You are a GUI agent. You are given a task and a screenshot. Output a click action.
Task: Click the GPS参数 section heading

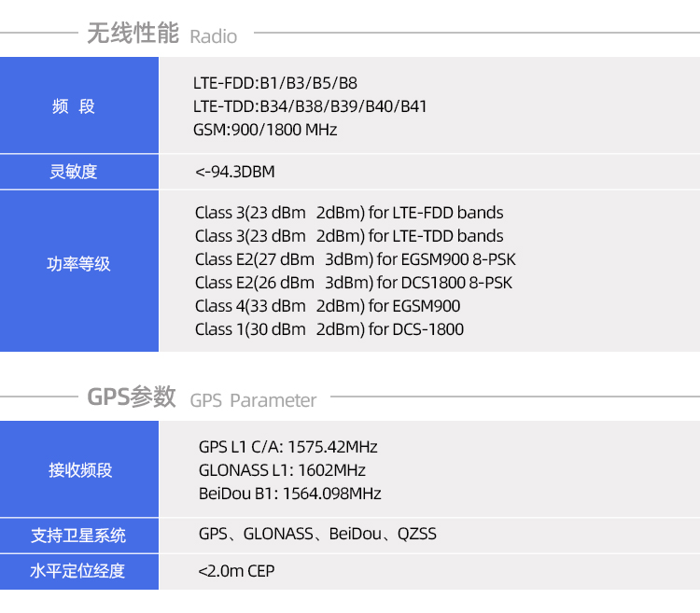click(132, 397)
